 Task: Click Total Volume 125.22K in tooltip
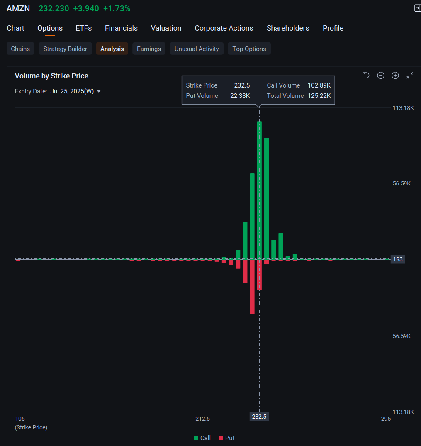pos(299,96)
